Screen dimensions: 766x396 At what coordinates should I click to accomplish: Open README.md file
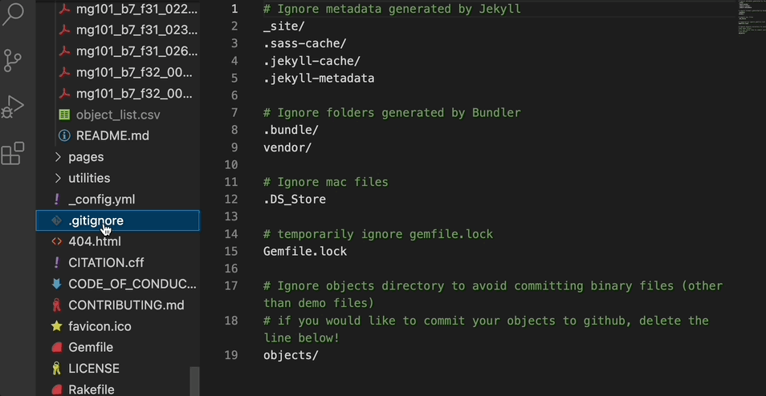pyautogui.click(x=112, y=135)
